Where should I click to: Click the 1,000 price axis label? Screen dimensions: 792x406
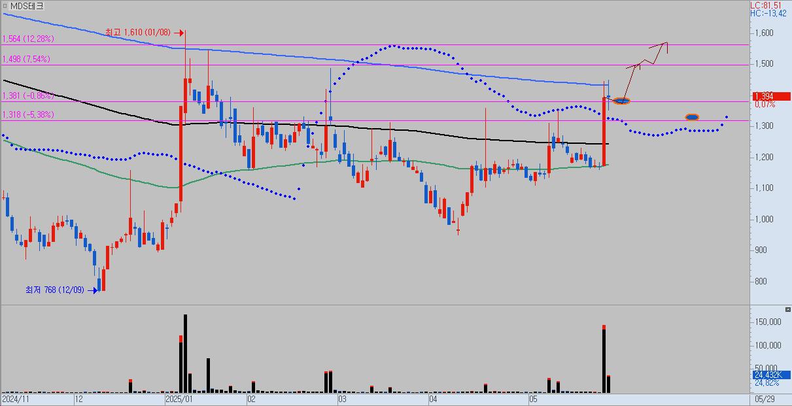[x=765, y=219]
